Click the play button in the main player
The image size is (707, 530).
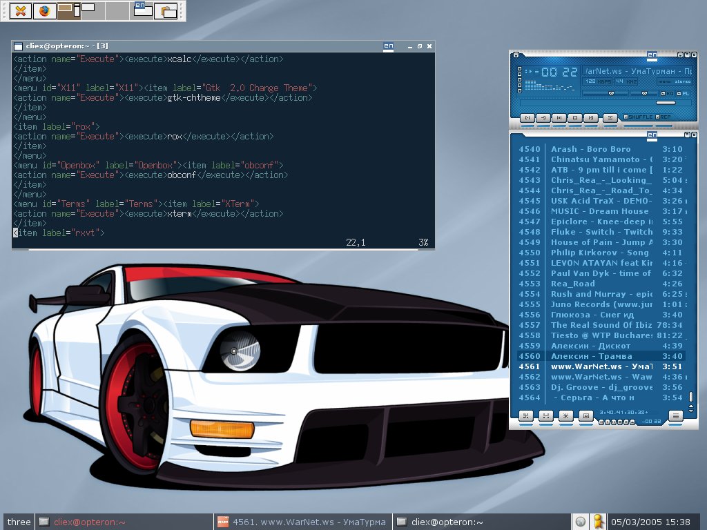click(543, 117)
